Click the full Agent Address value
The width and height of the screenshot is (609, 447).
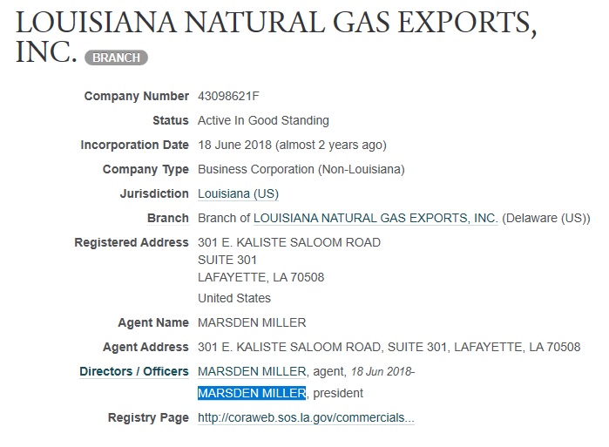(389, 347)
